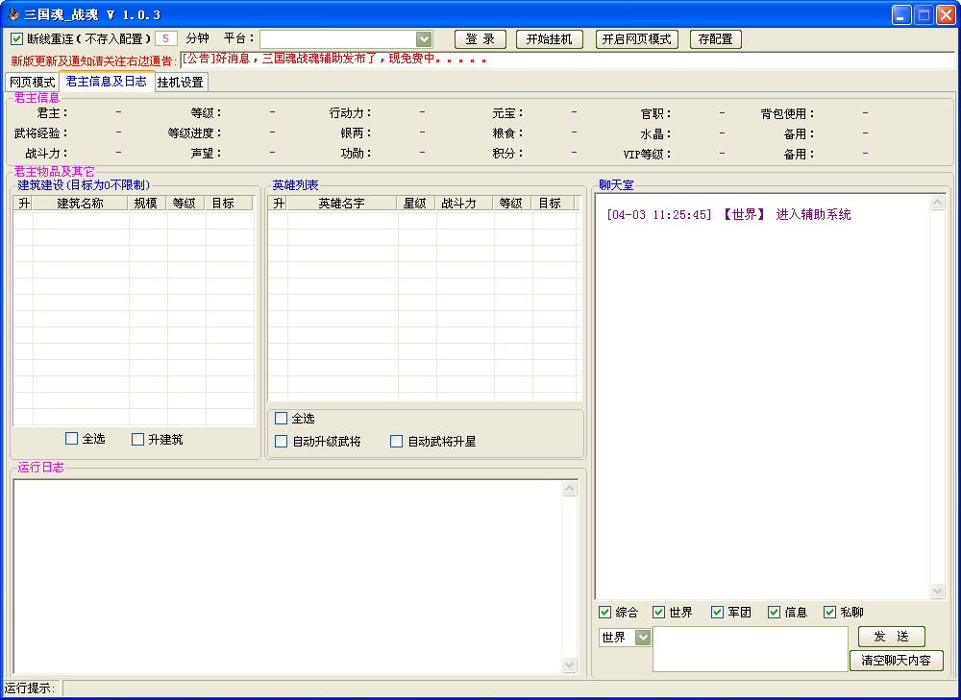961x700 pixels.
Task: Tick the 自动武将升星 checkbox
Action: 396,442
